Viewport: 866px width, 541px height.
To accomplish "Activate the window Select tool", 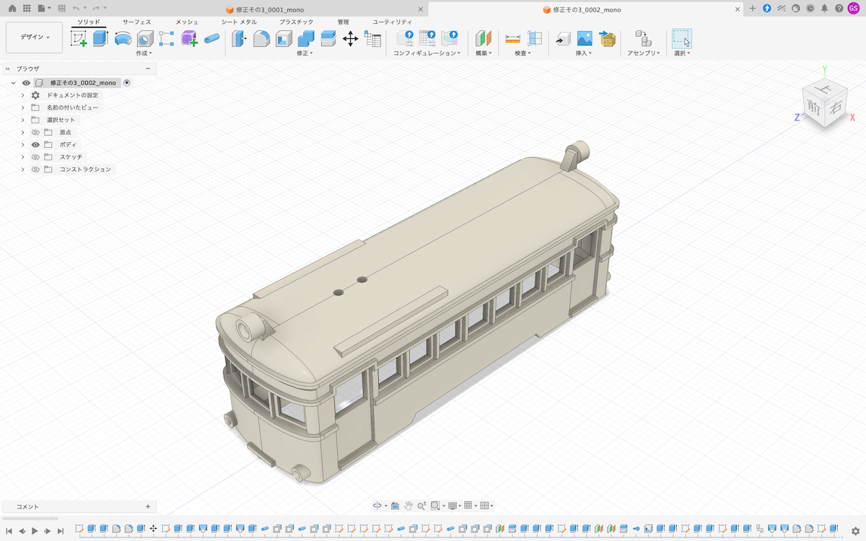I will click(x=681, y=39).
